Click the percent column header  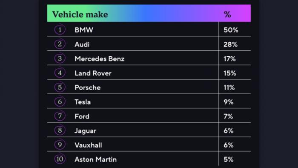pyautogui.click(x=227, y=14)
